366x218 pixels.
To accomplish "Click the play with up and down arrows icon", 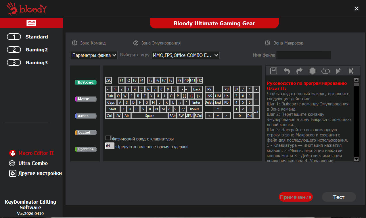I will click(351, 71).
